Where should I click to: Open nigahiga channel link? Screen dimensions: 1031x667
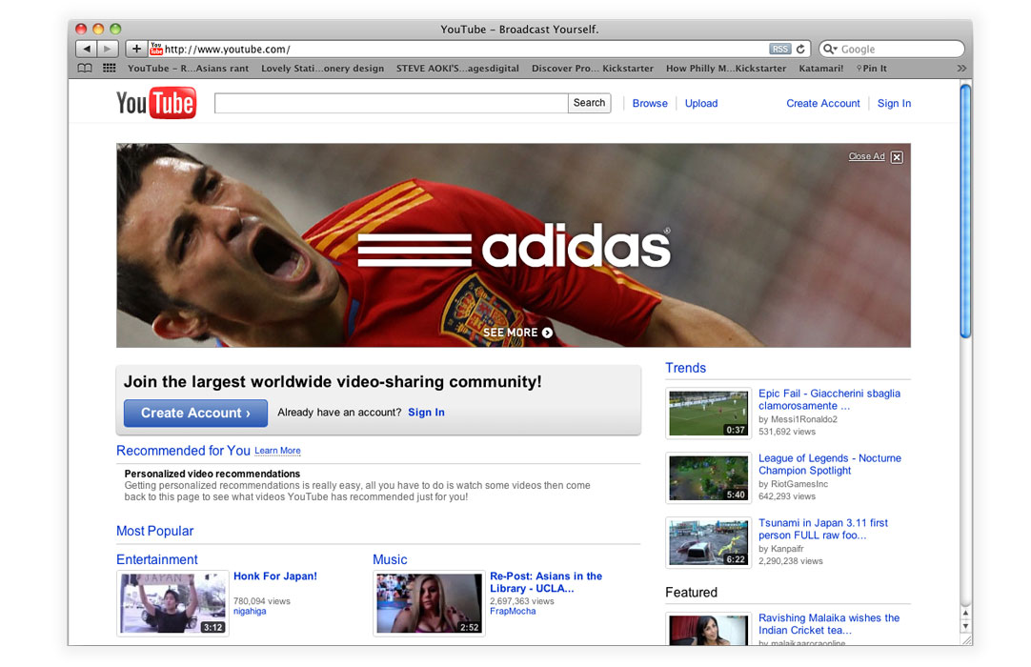point(250,611)
